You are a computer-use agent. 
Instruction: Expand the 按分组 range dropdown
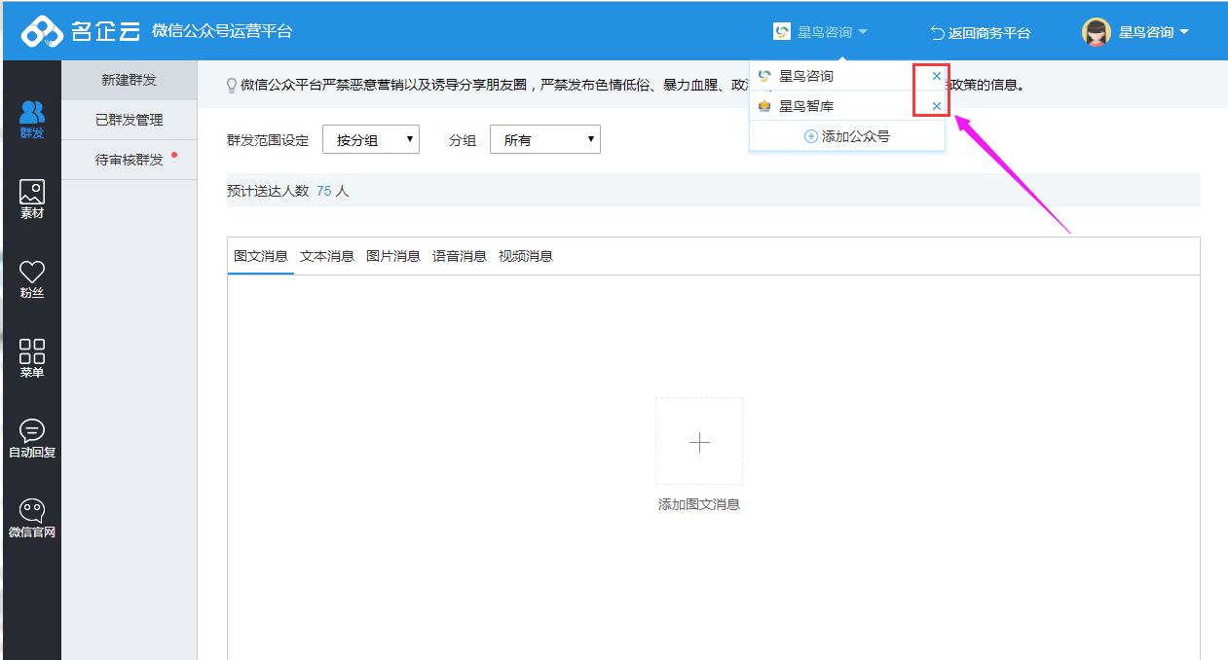click(x=370, y=140)
